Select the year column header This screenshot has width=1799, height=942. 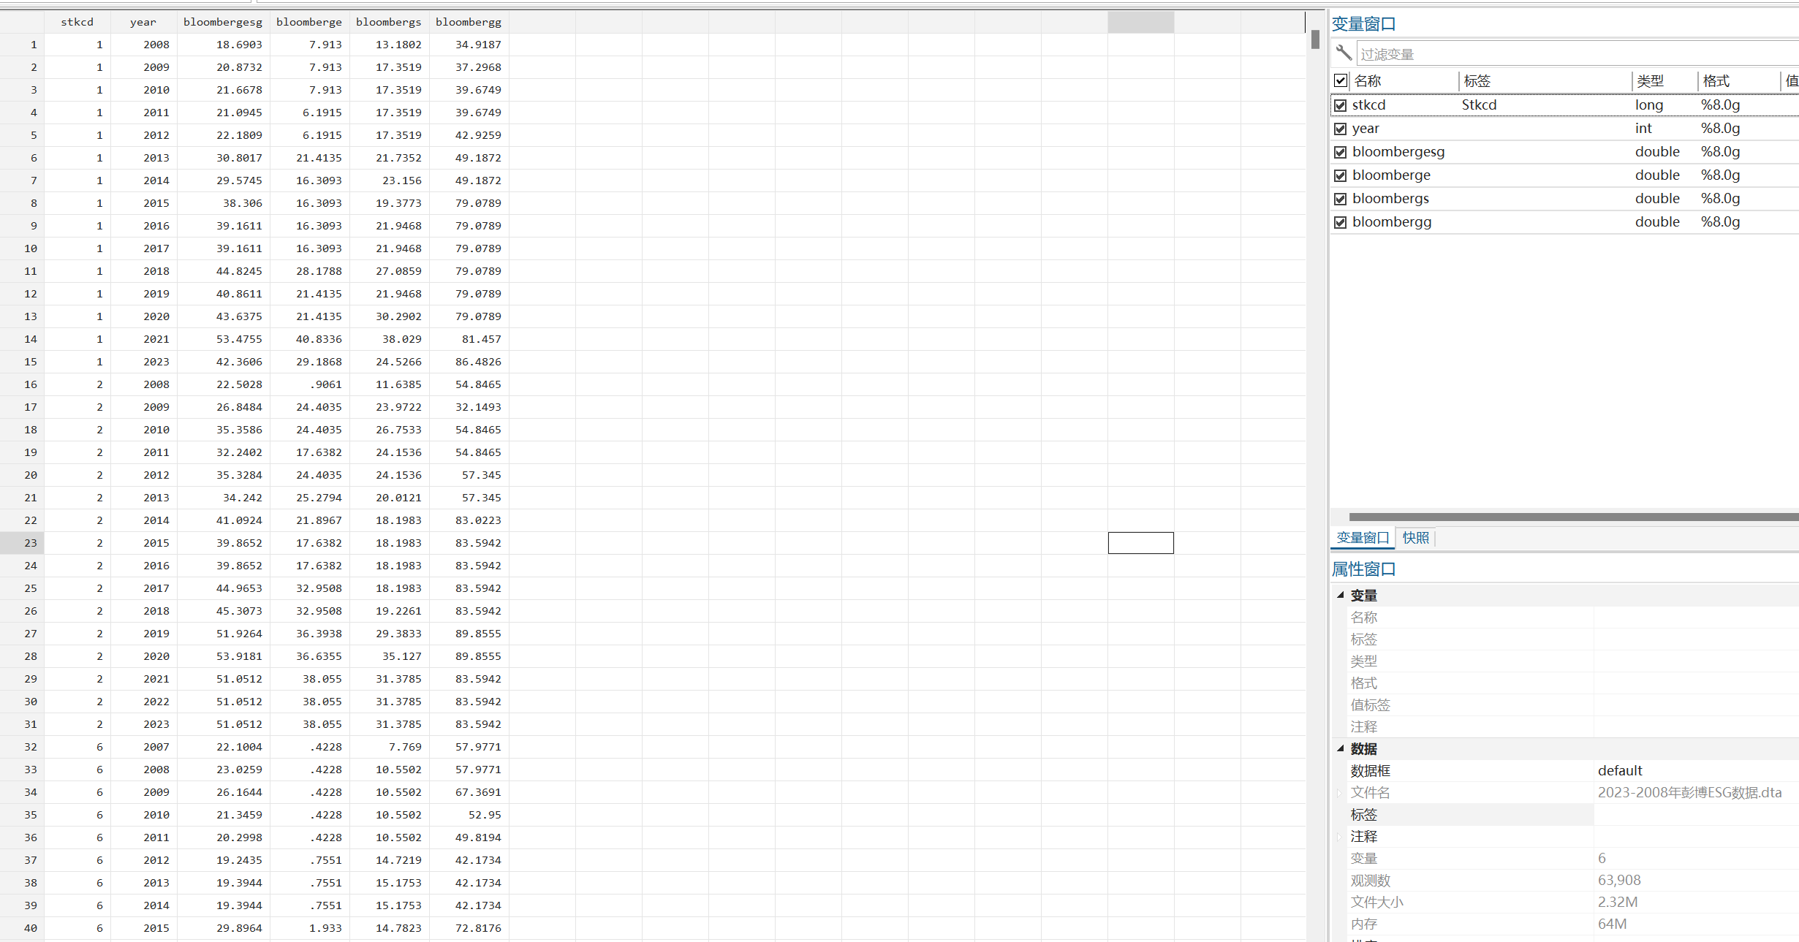point(143,22)
